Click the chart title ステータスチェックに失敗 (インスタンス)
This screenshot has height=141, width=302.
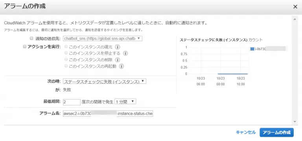[214, 40]
